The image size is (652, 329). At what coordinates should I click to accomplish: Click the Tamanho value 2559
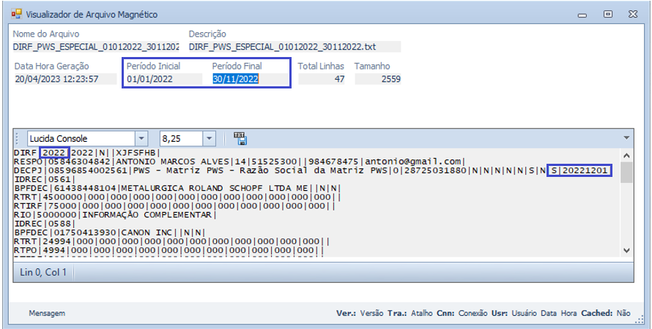(377, 79)
